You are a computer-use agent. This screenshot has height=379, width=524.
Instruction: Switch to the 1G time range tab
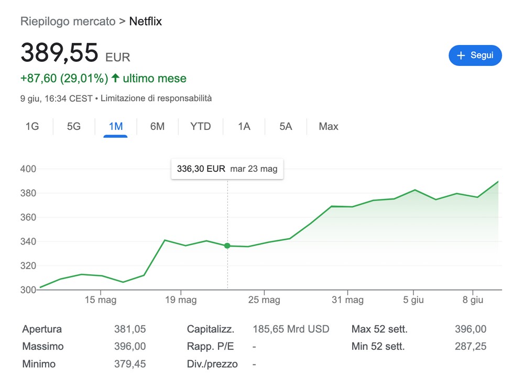pos(32,126)
